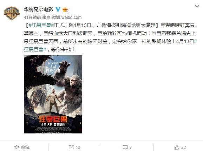This screenshot has height=152, width=203.
Task: Click the blue V verification badge
Action: pos(58,9)
